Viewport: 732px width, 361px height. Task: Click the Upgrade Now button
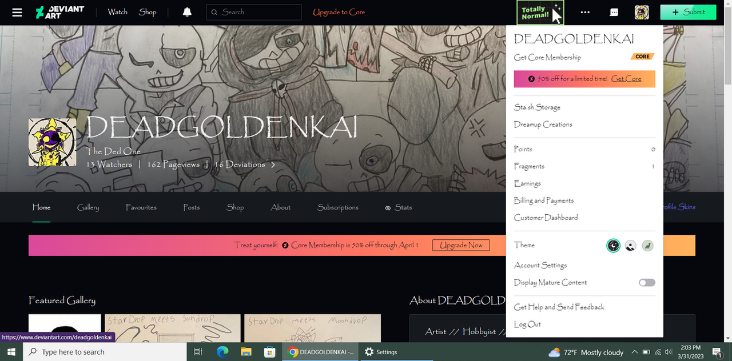click(x=461, y=245)
